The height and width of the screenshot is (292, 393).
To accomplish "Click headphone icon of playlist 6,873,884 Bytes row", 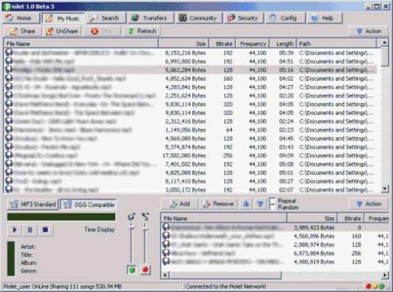I will coord(166,253).
